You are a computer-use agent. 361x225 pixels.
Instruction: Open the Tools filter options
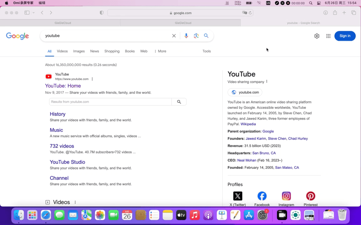point(206,51)
